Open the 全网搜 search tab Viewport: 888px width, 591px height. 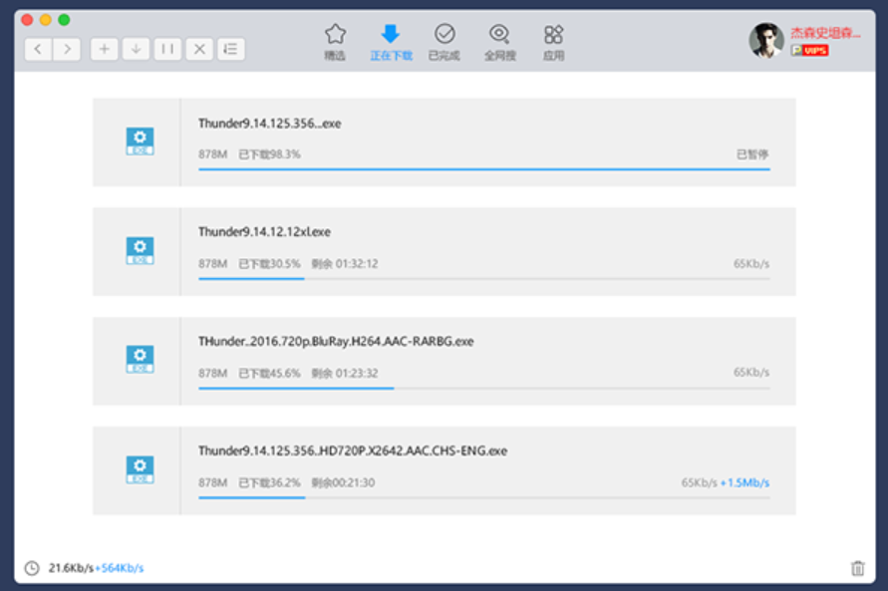click(499, 43)
